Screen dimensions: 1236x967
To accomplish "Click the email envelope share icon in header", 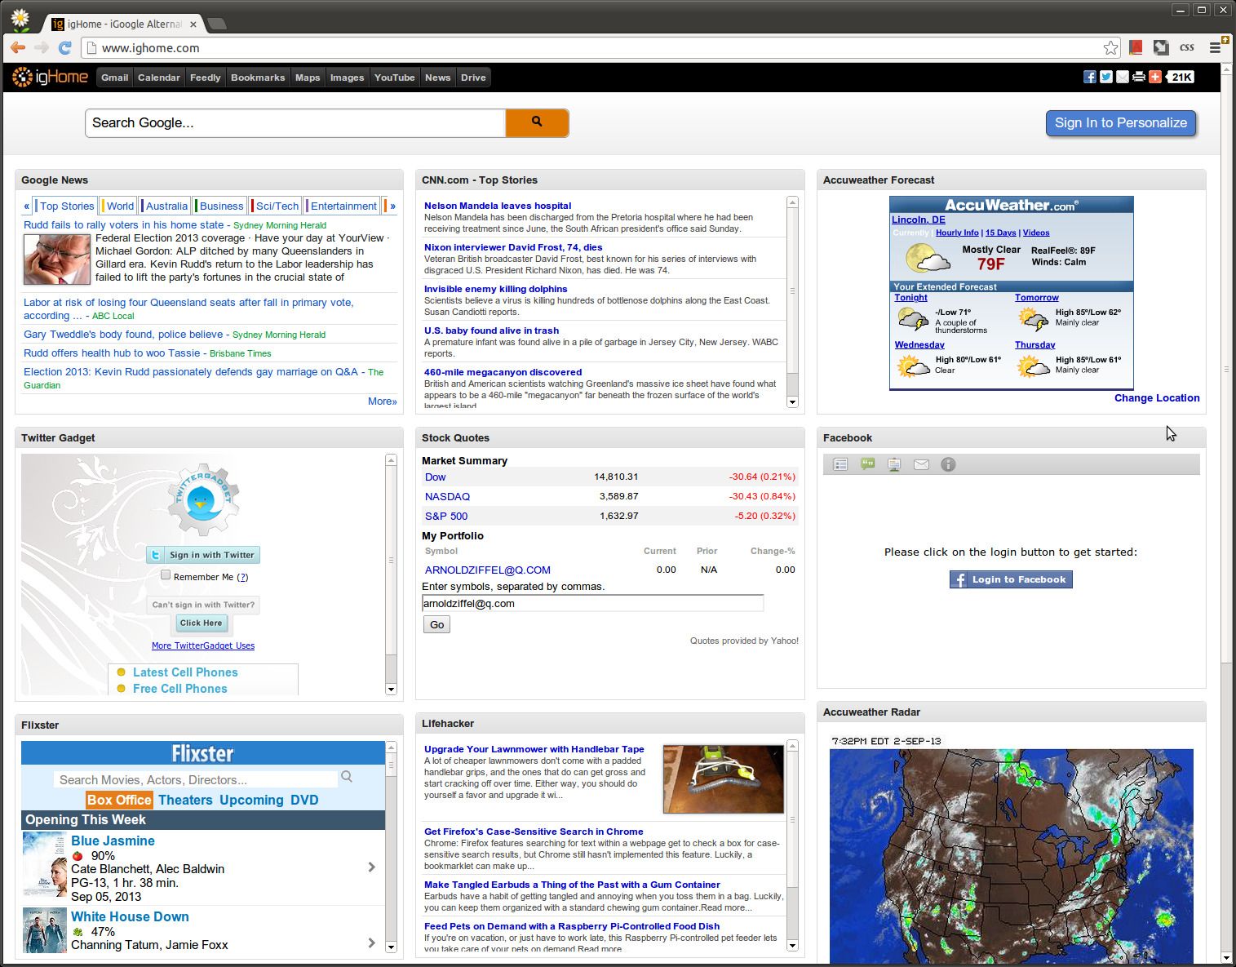I will point(1122,77).
